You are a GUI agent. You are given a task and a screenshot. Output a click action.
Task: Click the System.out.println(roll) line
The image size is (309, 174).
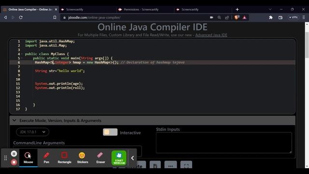[x=60, y=88]
